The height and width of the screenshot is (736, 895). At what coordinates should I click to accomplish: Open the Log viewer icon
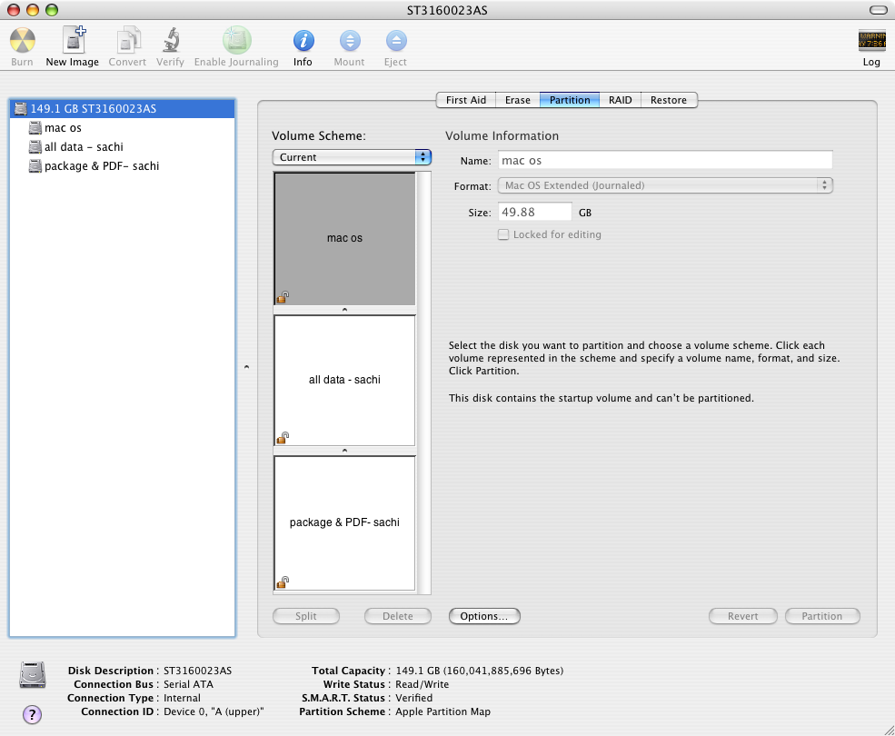[x=871, y=41]
